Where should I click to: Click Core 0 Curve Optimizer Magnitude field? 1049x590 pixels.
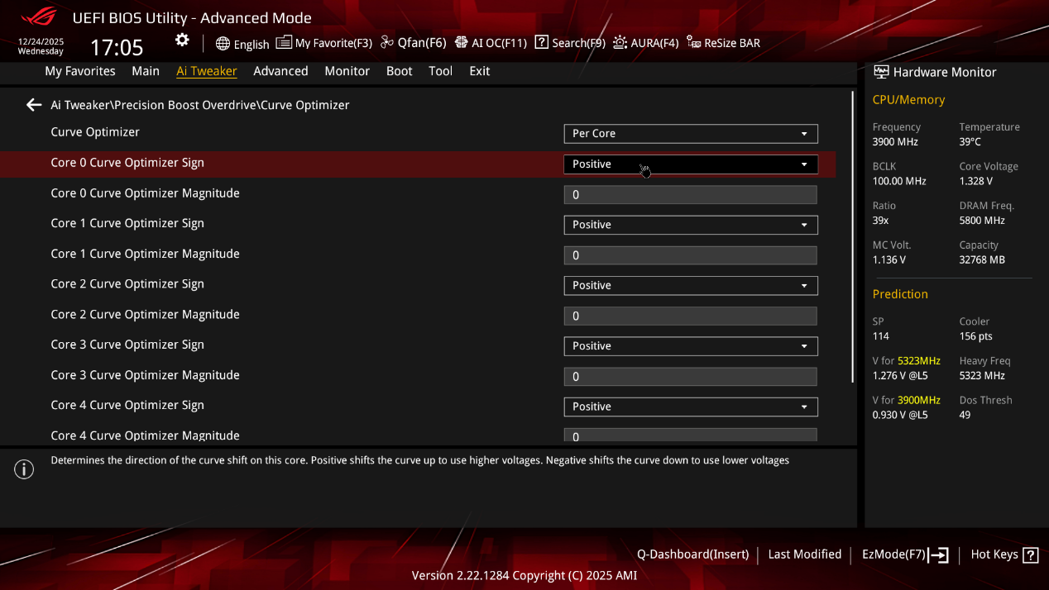point(691,195)
